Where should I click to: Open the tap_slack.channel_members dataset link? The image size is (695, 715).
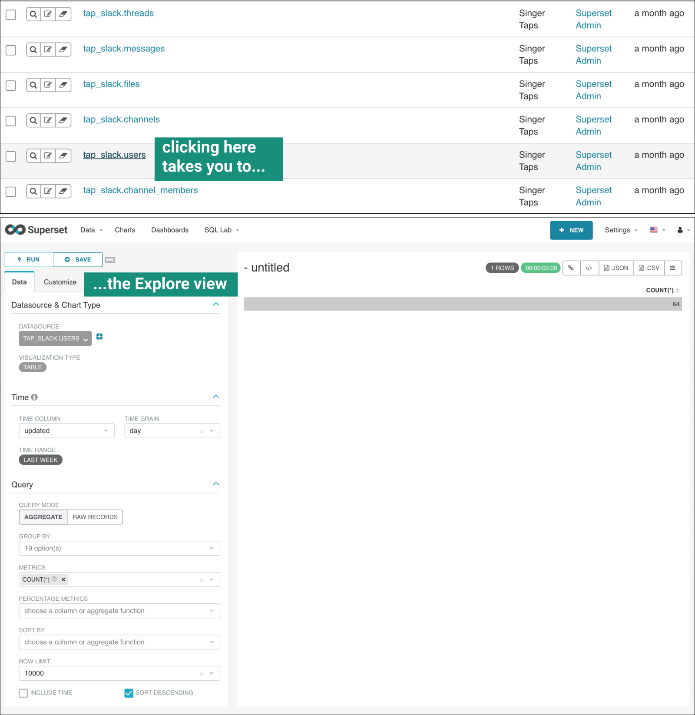pos(140,190)
